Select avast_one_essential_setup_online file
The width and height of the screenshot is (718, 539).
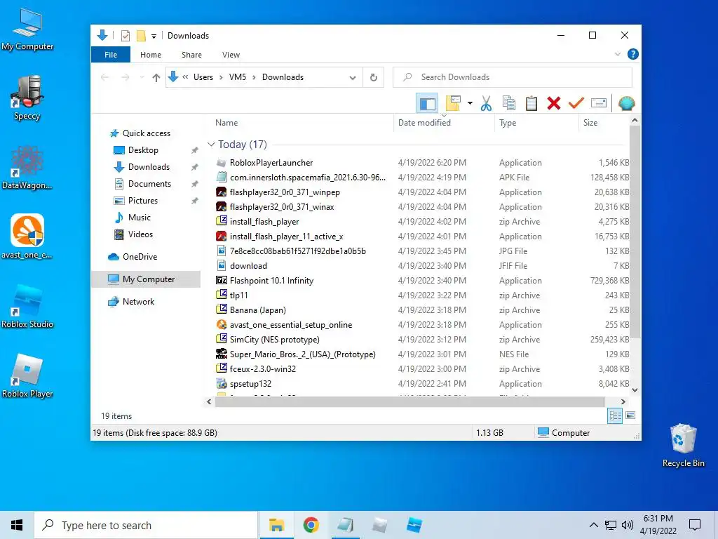tap(290, 325)
